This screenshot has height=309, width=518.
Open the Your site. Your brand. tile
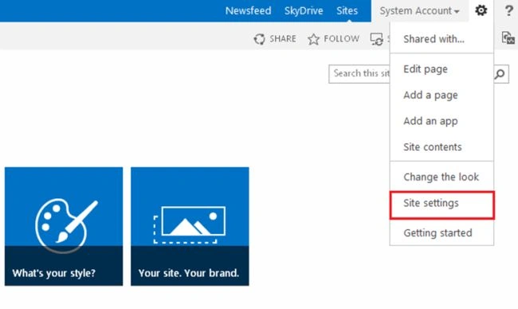point(190,226)
